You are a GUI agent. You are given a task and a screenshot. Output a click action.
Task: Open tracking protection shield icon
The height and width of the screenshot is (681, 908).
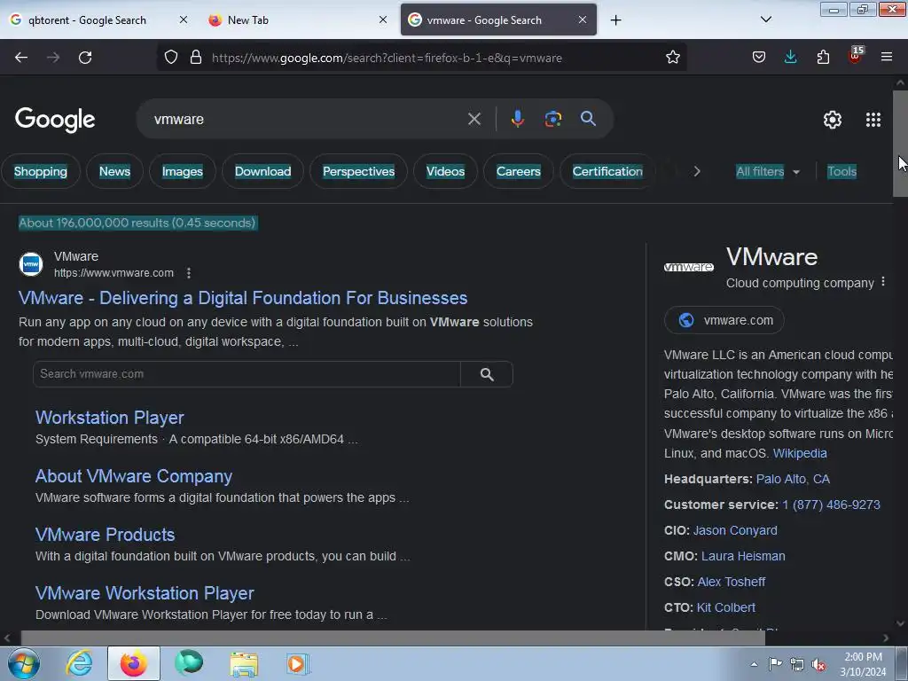click(x=171, y=58)
